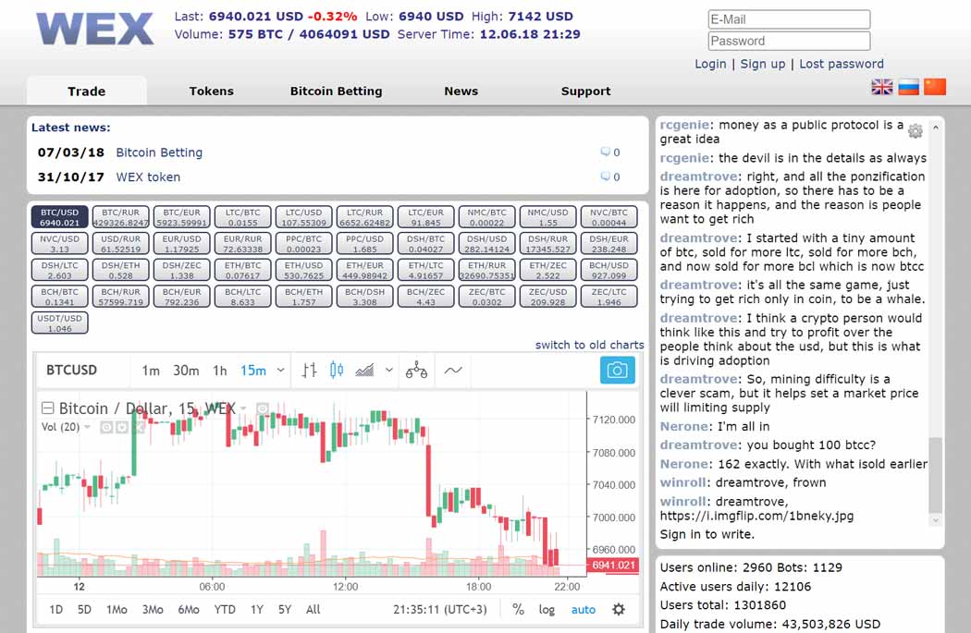This screenshot has width=971, height=633.
Task: Toggle log scale on the chart
Action: tap(547, 610)
